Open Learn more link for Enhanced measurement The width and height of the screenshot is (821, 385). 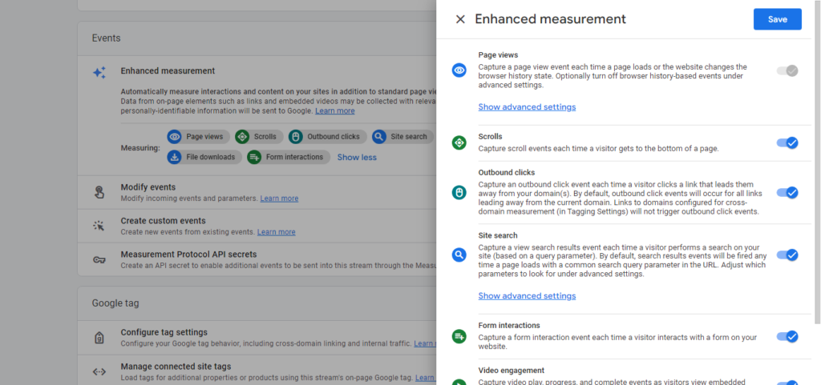pyautogui.click(x=334, y=111)
